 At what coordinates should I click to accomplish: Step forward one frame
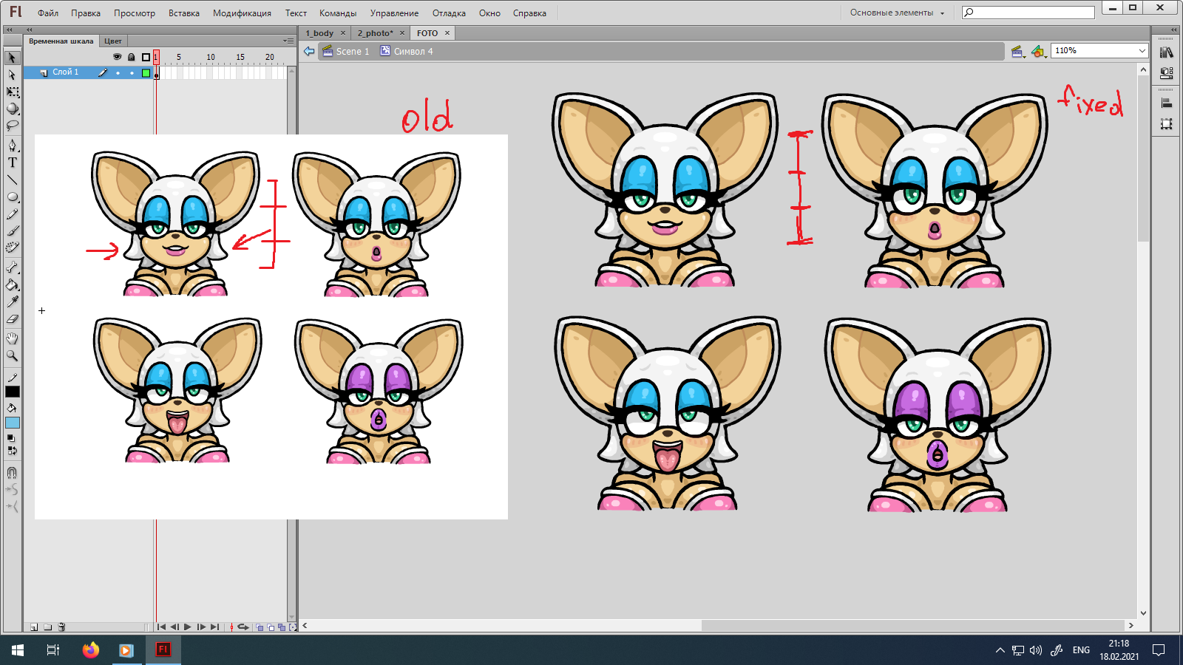pyautogui.click(x=201, y=627)
